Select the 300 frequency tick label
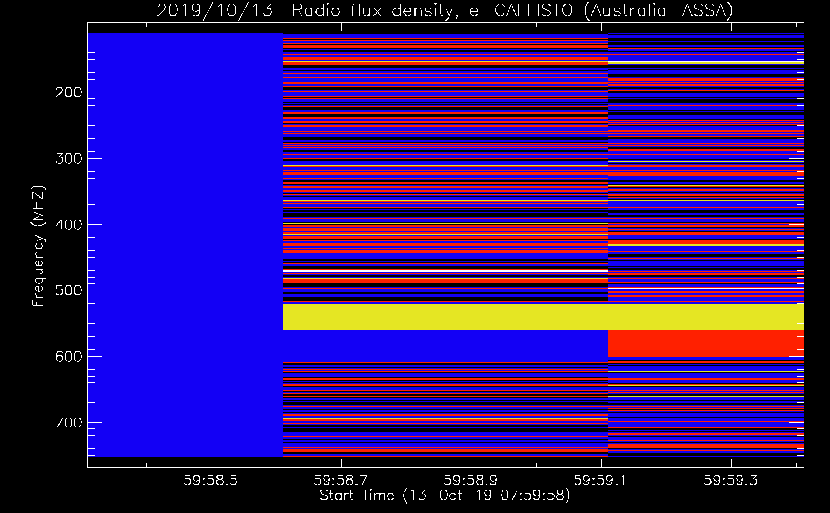Viewport: 830px width, 513px height. pos(69,159)
